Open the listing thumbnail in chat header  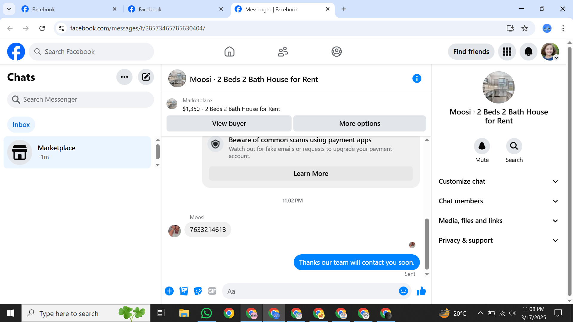(177, 78)
